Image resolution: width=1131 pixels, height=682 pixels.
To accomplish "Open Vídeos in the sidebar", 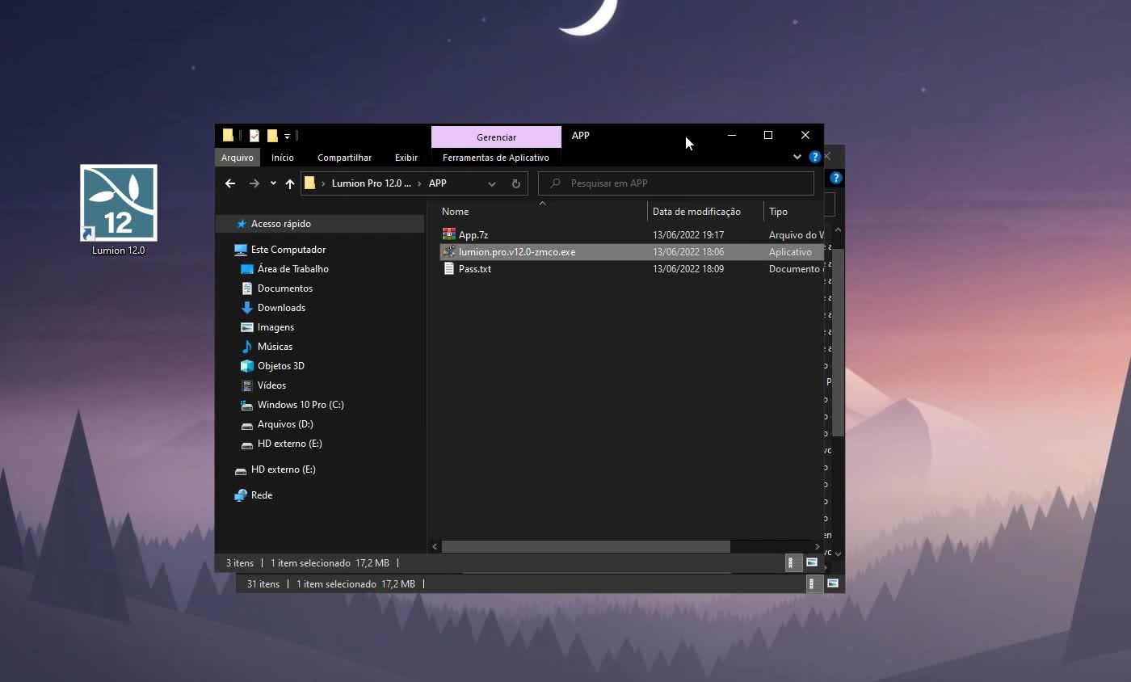I will 271,385.
